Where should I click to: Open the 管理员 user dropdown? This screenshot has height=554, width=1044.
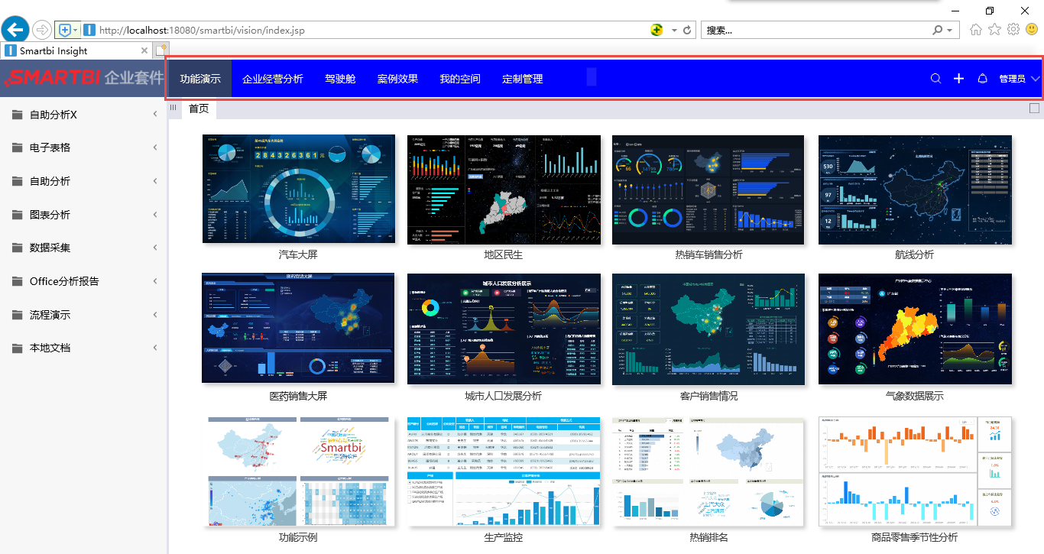click(1020, 79)
